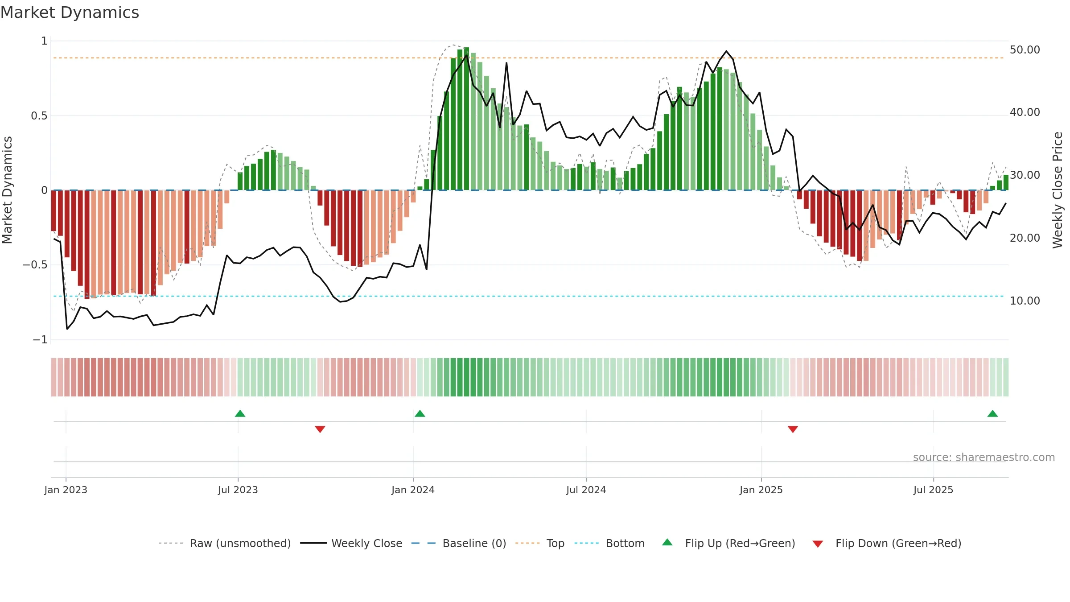Viewport: 1070px width, 602px height.
Task: Click the 0.5 left axis label
Action: 39,116
